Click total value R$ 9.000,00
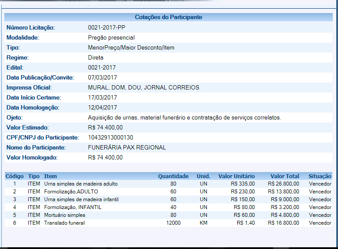Screen dimensions: 338x249 pyautogui.click(x=285, y=199)
